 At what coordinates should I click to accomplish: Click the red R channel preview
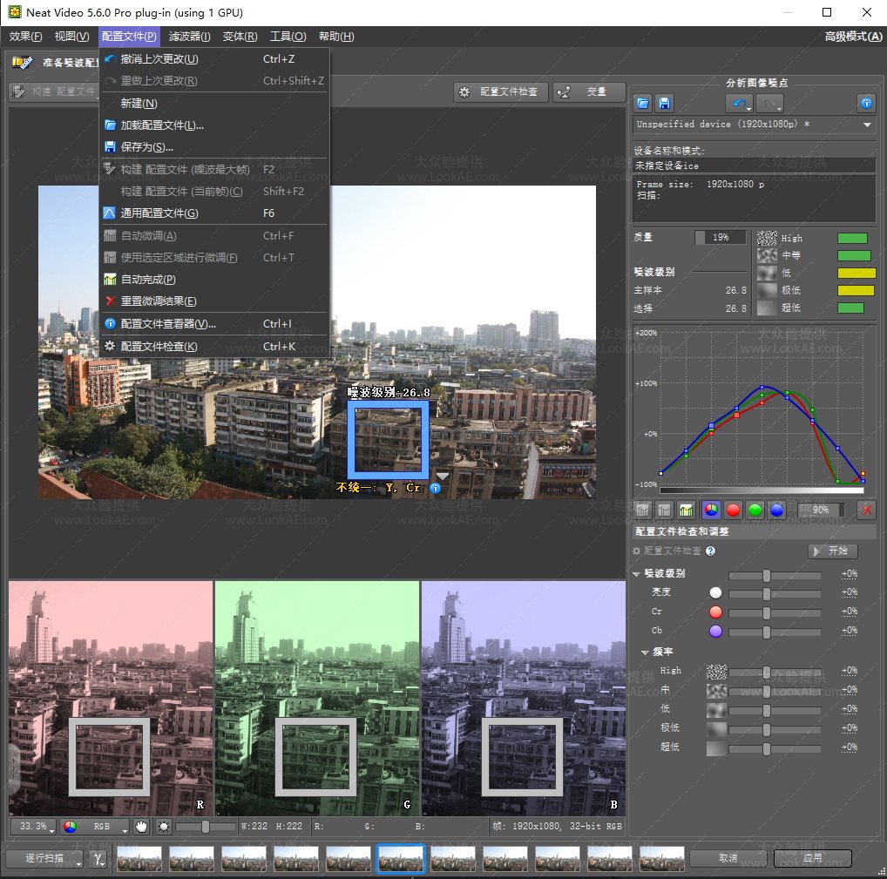[111, 698]
